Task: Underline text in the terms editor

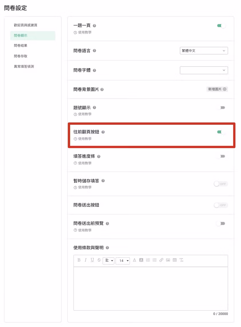Action: click(x=92, y=260)
